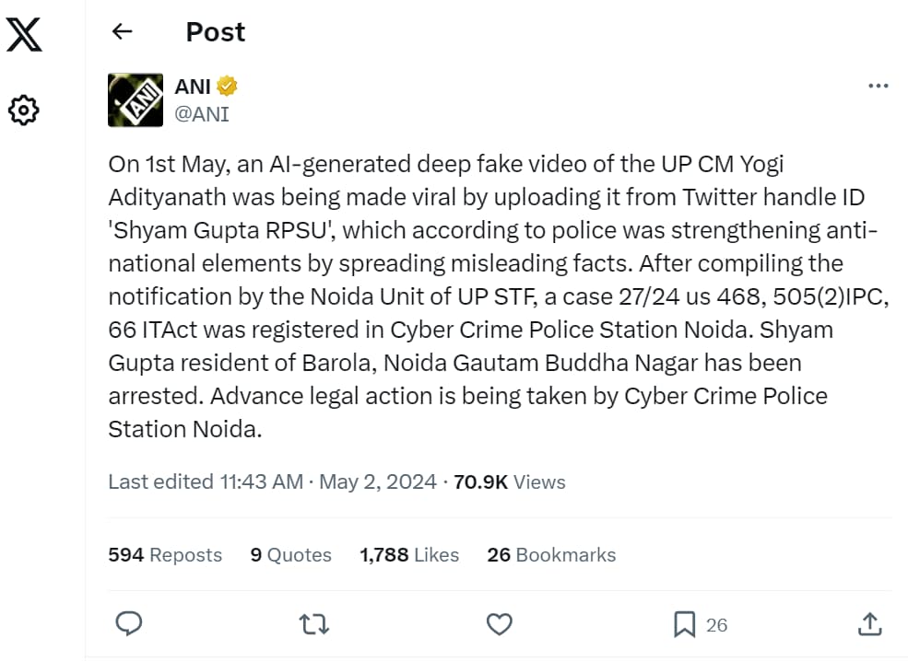Repost using the arrows icon

[314, 624]
